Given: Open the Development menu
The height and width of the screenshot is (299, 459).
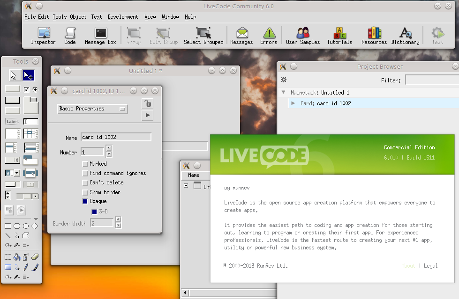Looking at the screenshot, I should click(123, 17).
